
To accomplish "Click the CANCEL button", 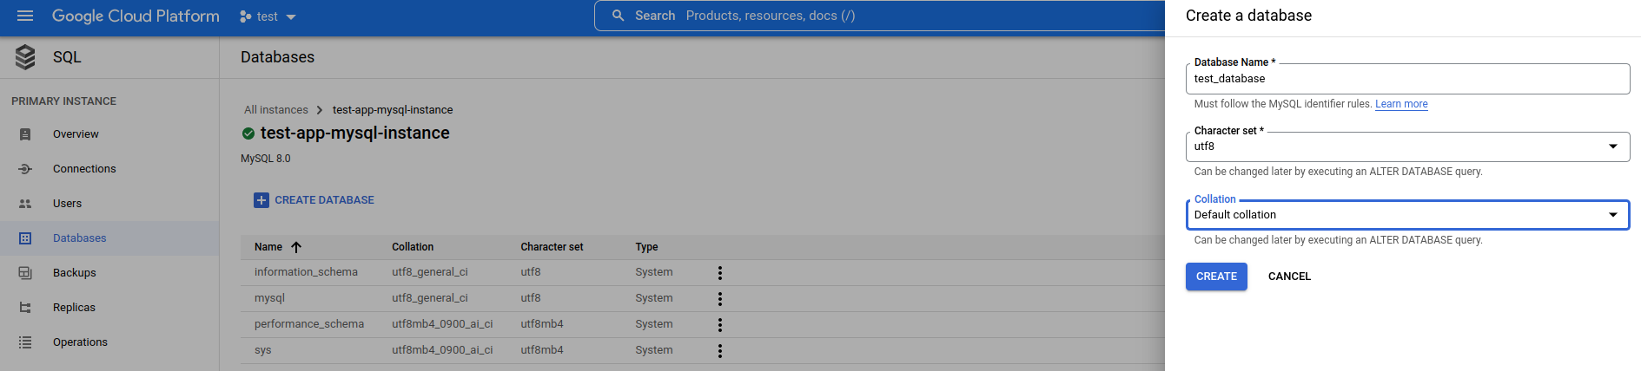I will tap(1289, 277).
